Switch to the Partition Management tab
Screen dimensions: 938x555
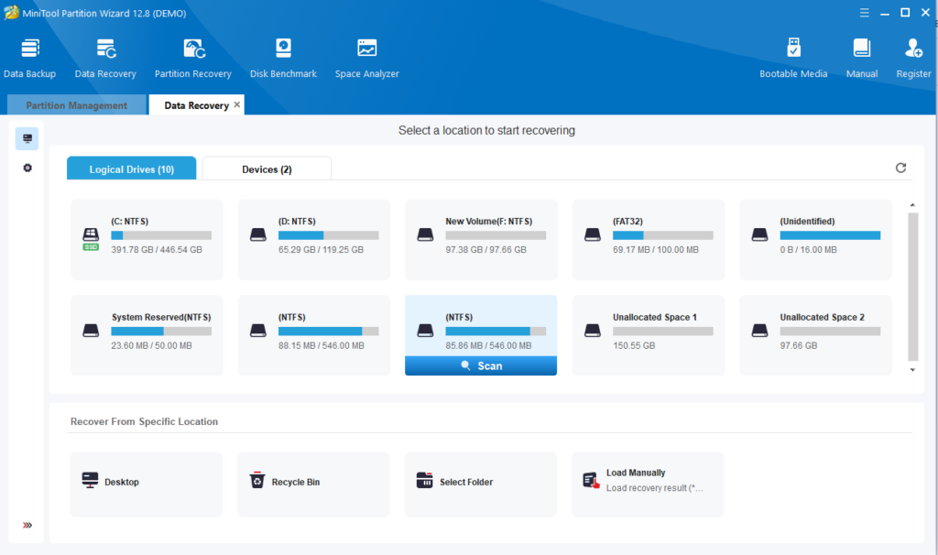[x=77, y=105]
